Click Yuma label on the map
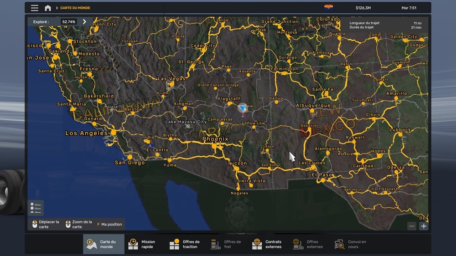This screenshot has height=256, width=456. point(170,165)
